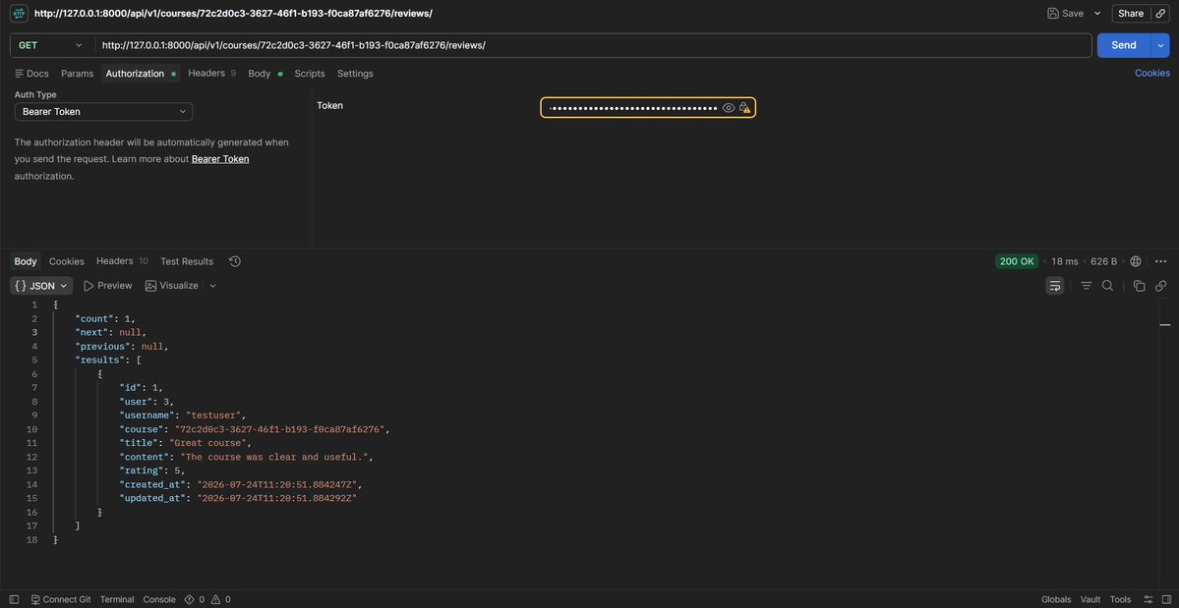The width and height of the screenshot is (1179, 608).
Task: Open the Bearer Token documentation link
Action: (220, 159)
